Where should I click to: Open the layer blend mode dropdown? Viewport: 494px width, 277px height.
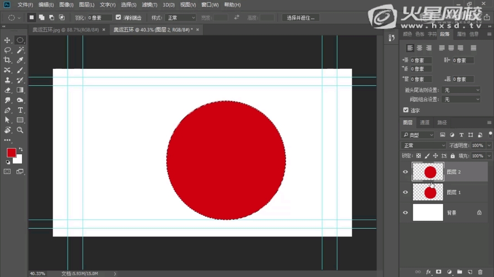tap(424, 146)
